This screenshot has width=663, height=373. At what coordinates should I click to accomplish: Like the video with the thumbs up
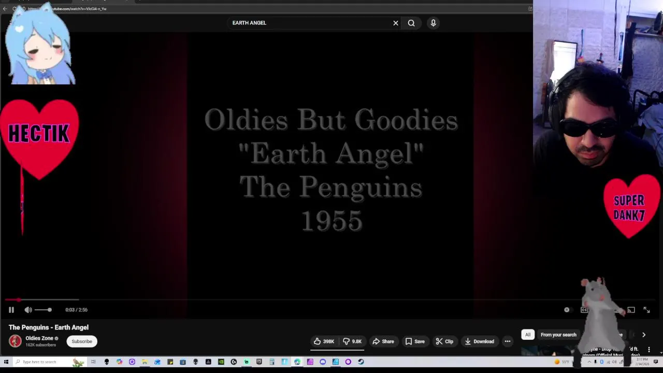point(324,341)
